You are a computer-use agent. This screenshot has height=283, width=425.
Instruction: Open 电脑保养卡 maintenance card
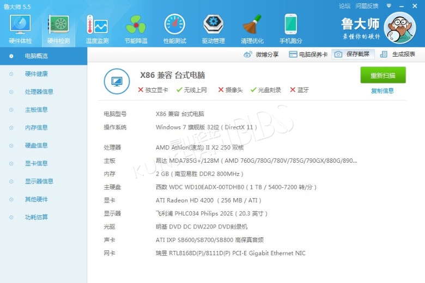[308, 54]
